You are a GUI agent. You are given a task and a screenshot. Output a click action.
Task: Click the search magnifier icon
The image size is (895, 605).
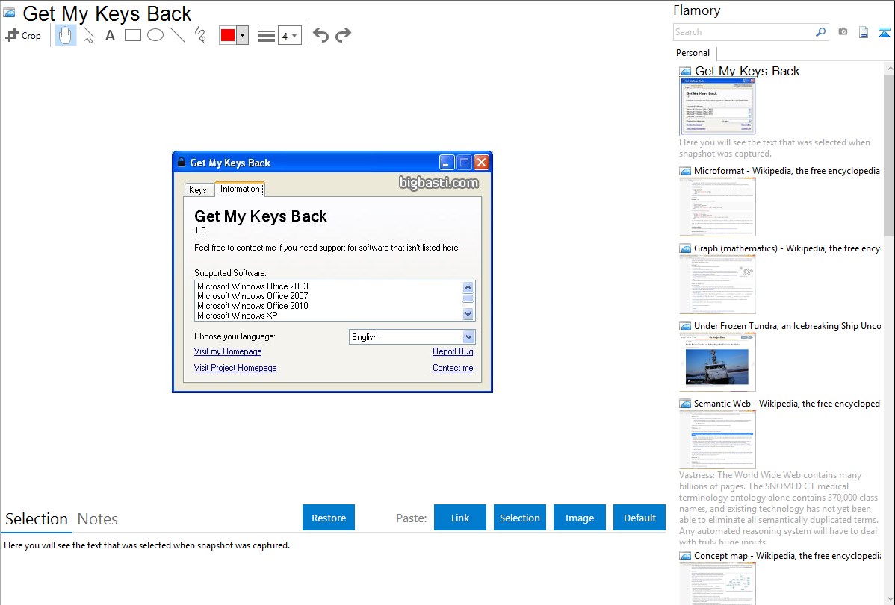821,32
